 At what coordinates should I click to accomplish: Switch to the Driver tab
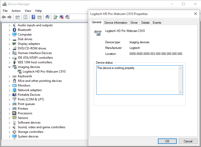point(134,23)
